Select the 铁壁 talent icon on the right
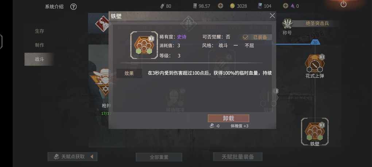This screenshot has width=372, height=167. [x=315, y=131]
